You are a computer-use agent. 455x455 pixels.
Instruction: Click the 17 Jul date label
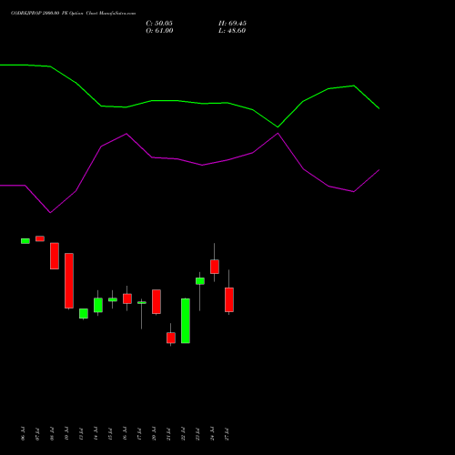point(139,433)
